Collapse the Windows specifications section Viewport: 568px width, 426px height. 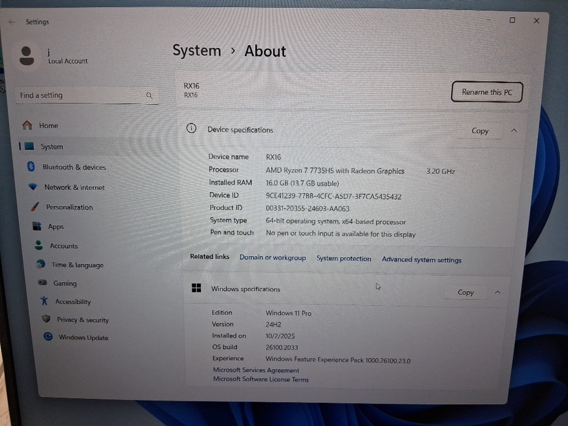[498, 292]
